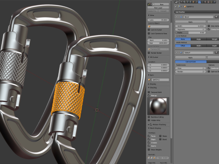This screenshot has width=219, height=164.
Task: Click the SAFETY2 object cube icon in breadcrumb
Action: pos(185,6)
